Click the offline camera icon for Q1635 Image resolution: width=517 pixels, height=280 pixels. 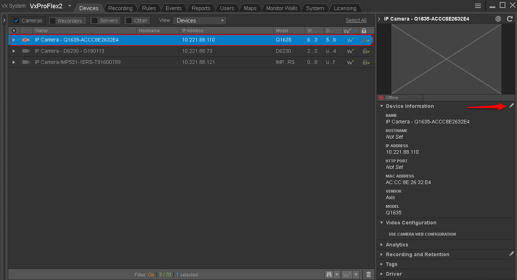pos(26,40)
